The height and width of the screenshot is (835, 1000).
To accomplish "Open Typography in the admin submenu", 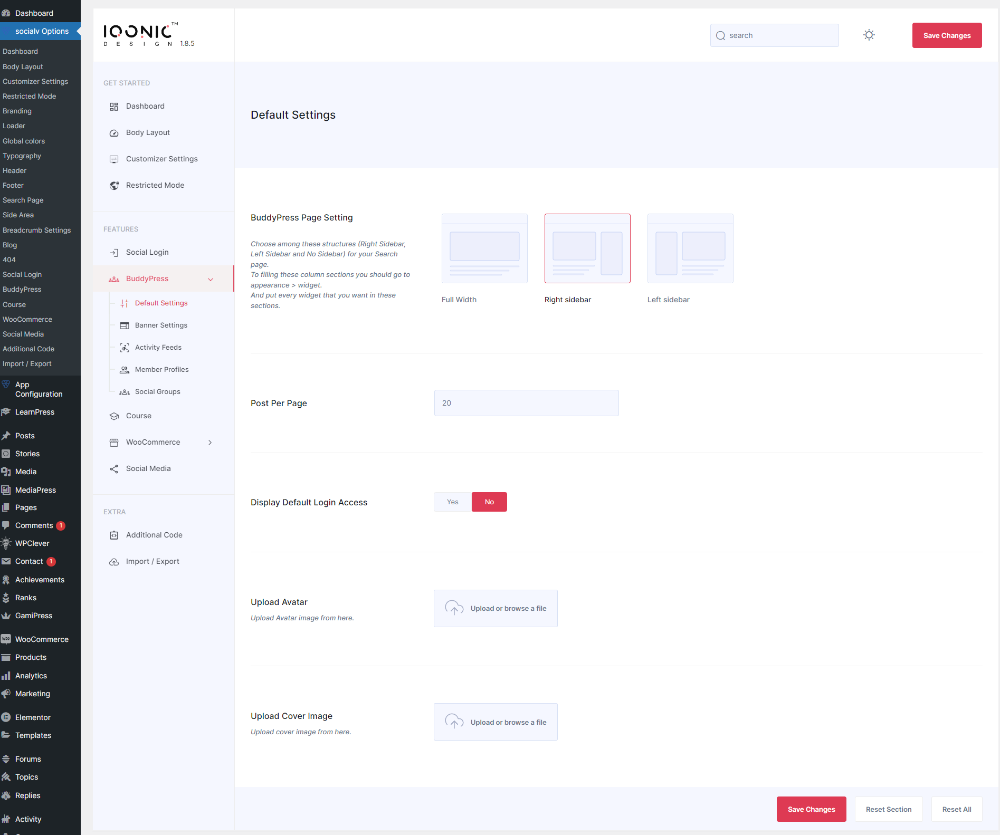I will 22,156.
